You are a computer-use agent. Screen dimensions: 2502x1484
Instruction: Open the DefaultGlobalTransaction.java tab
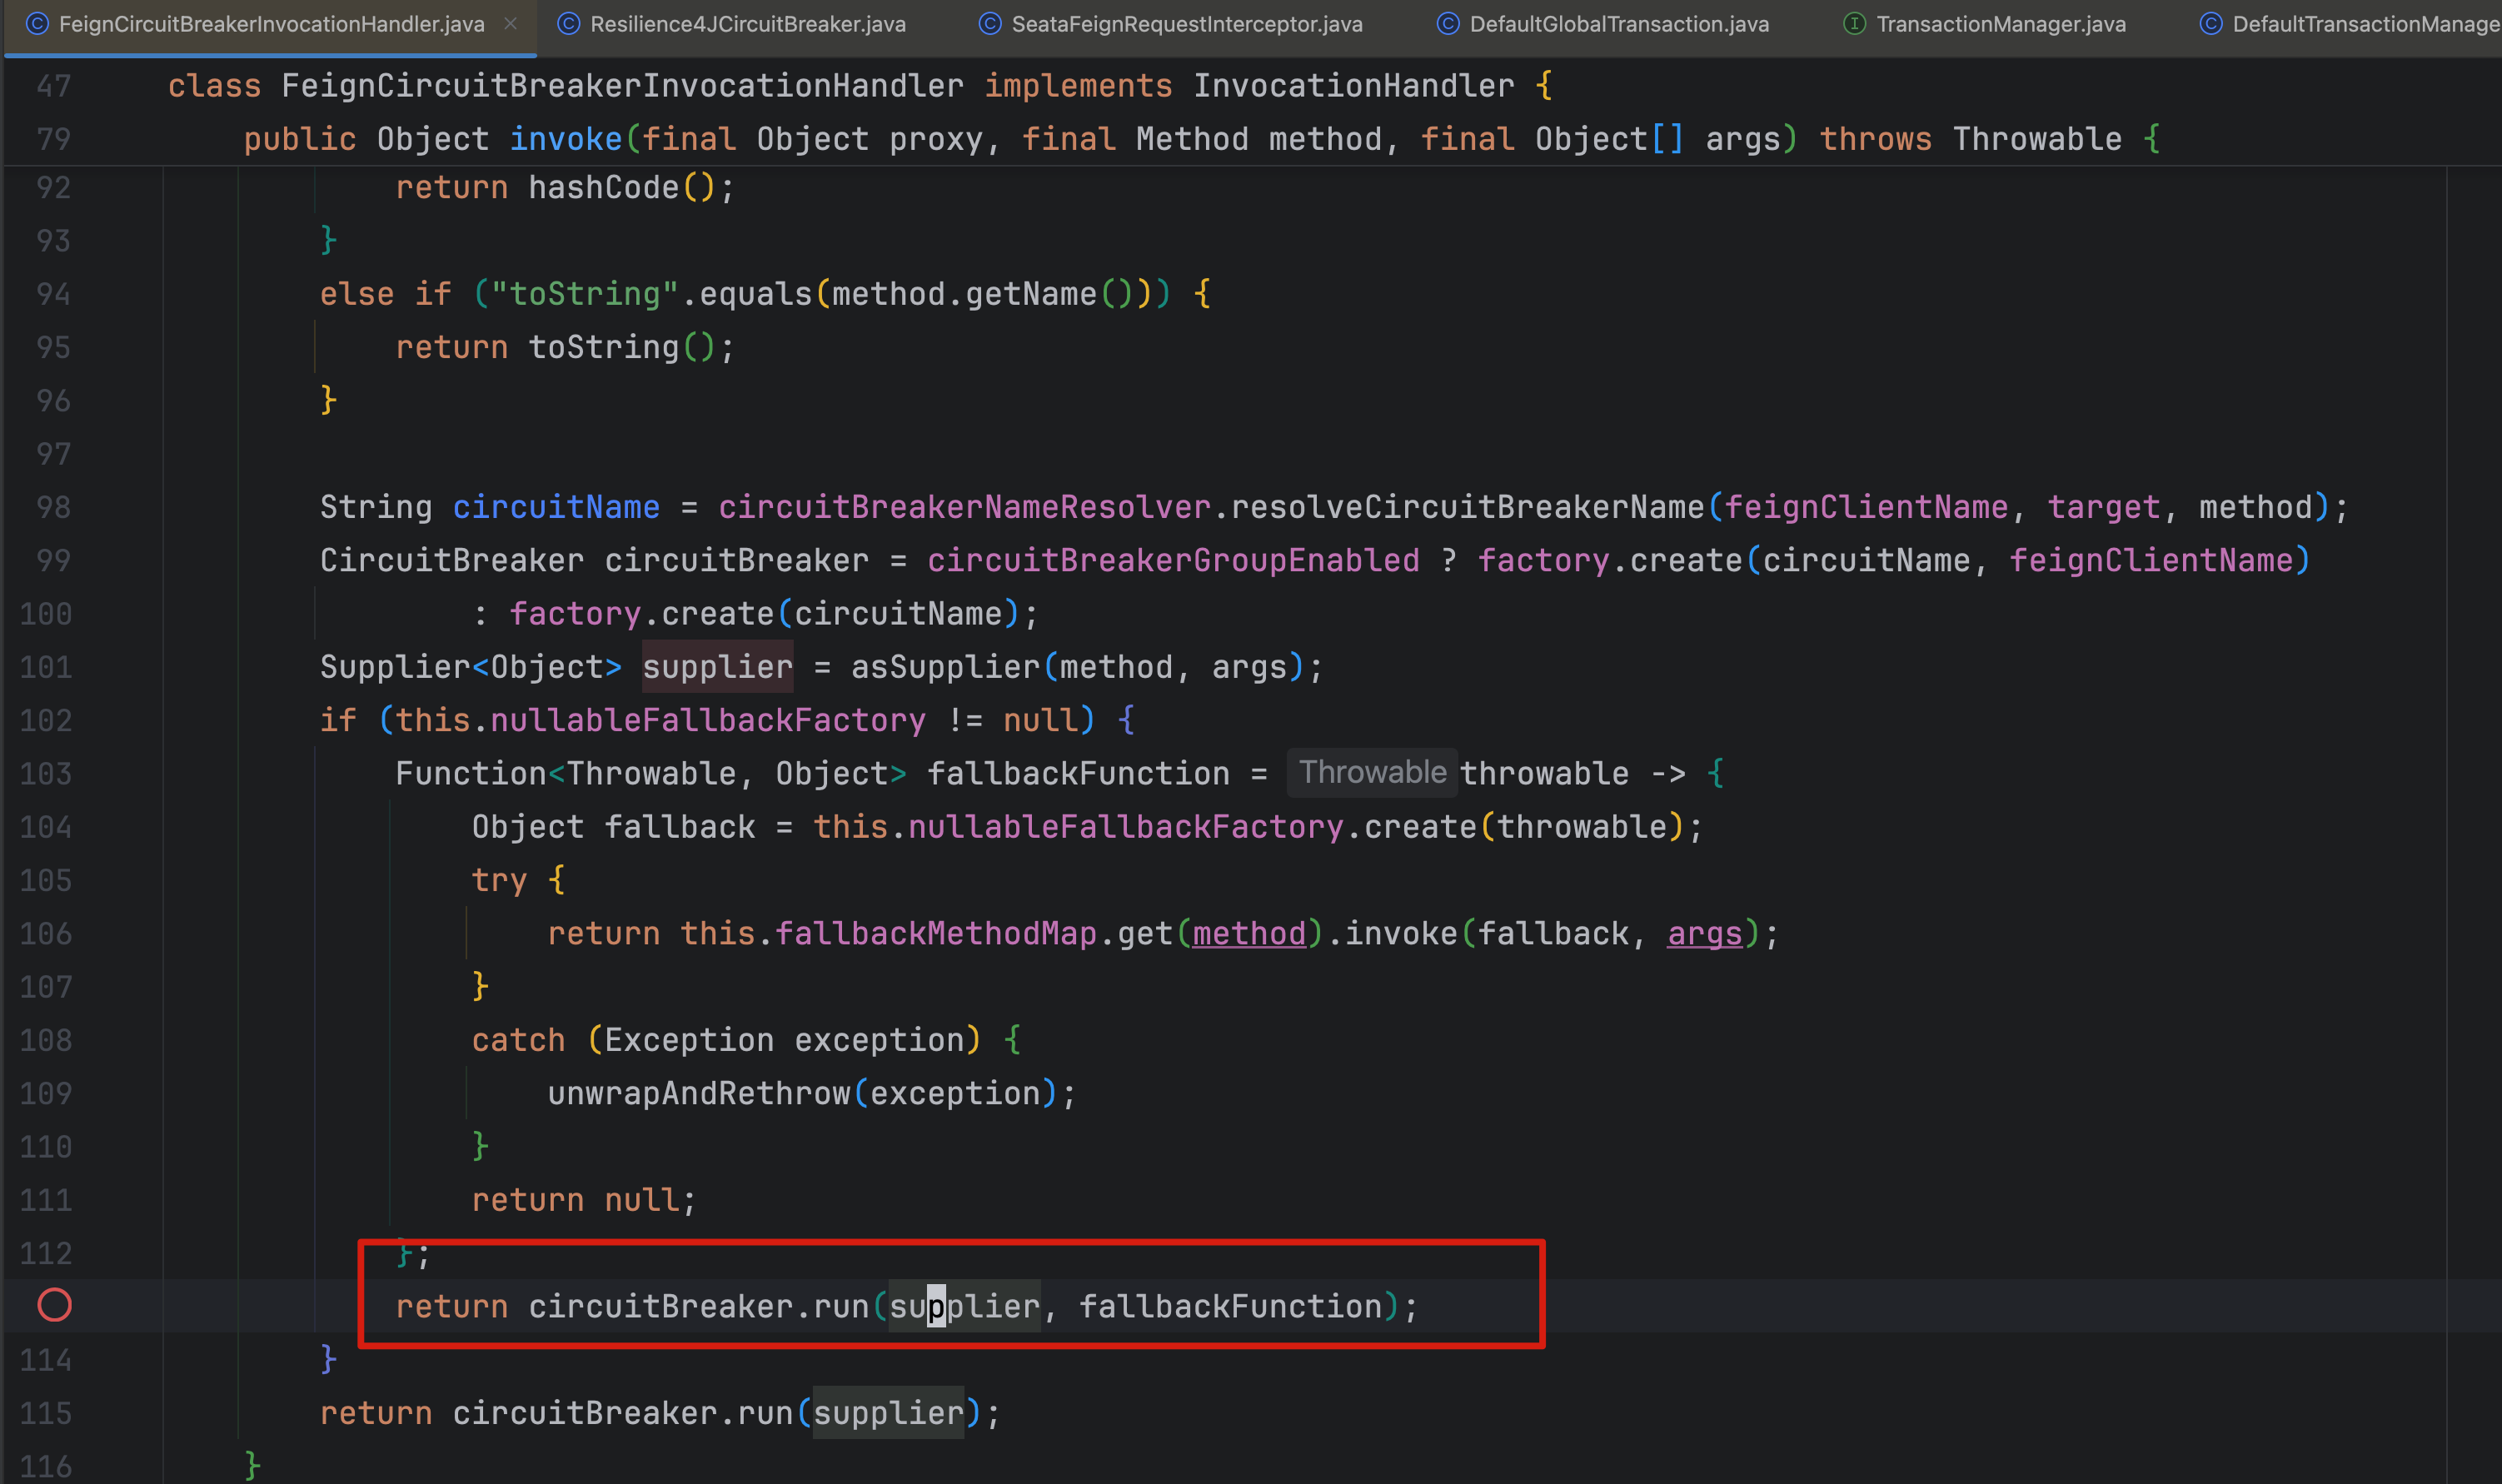(1618, 23)
